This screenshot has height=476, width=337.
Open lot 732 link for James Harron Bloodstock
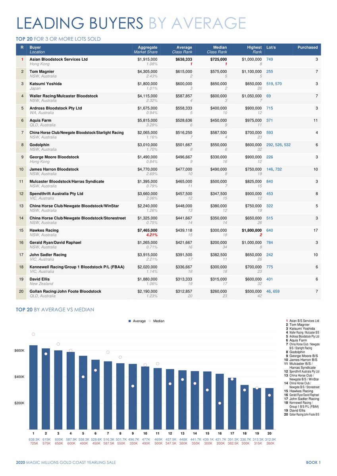(x=279, y=169)
